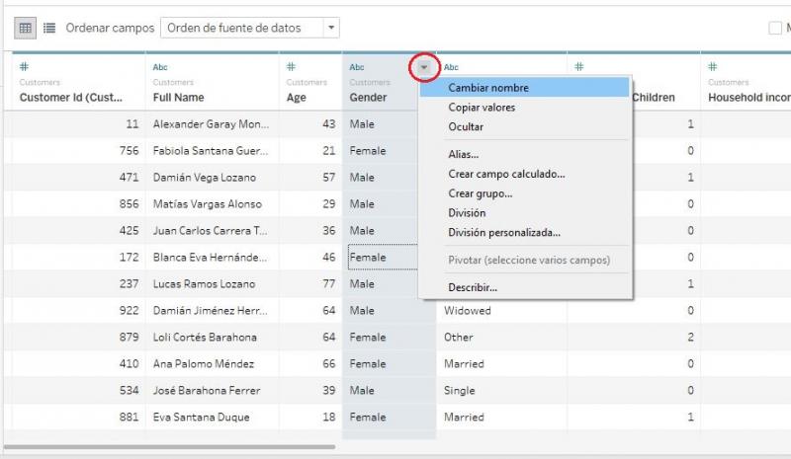This screenshot has height=459, width=791.
Task: Click the Abc type icon above Full Name
Action: click(x=160, y=67)
